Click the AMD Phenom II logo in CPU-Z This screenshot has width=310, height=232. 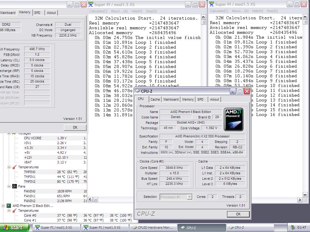click(233, 120)
